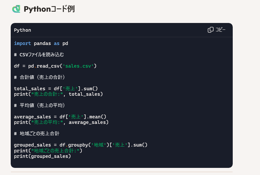
Task: Click the 'sales.csv' string in read_csv call
Action: coord(78,66)
